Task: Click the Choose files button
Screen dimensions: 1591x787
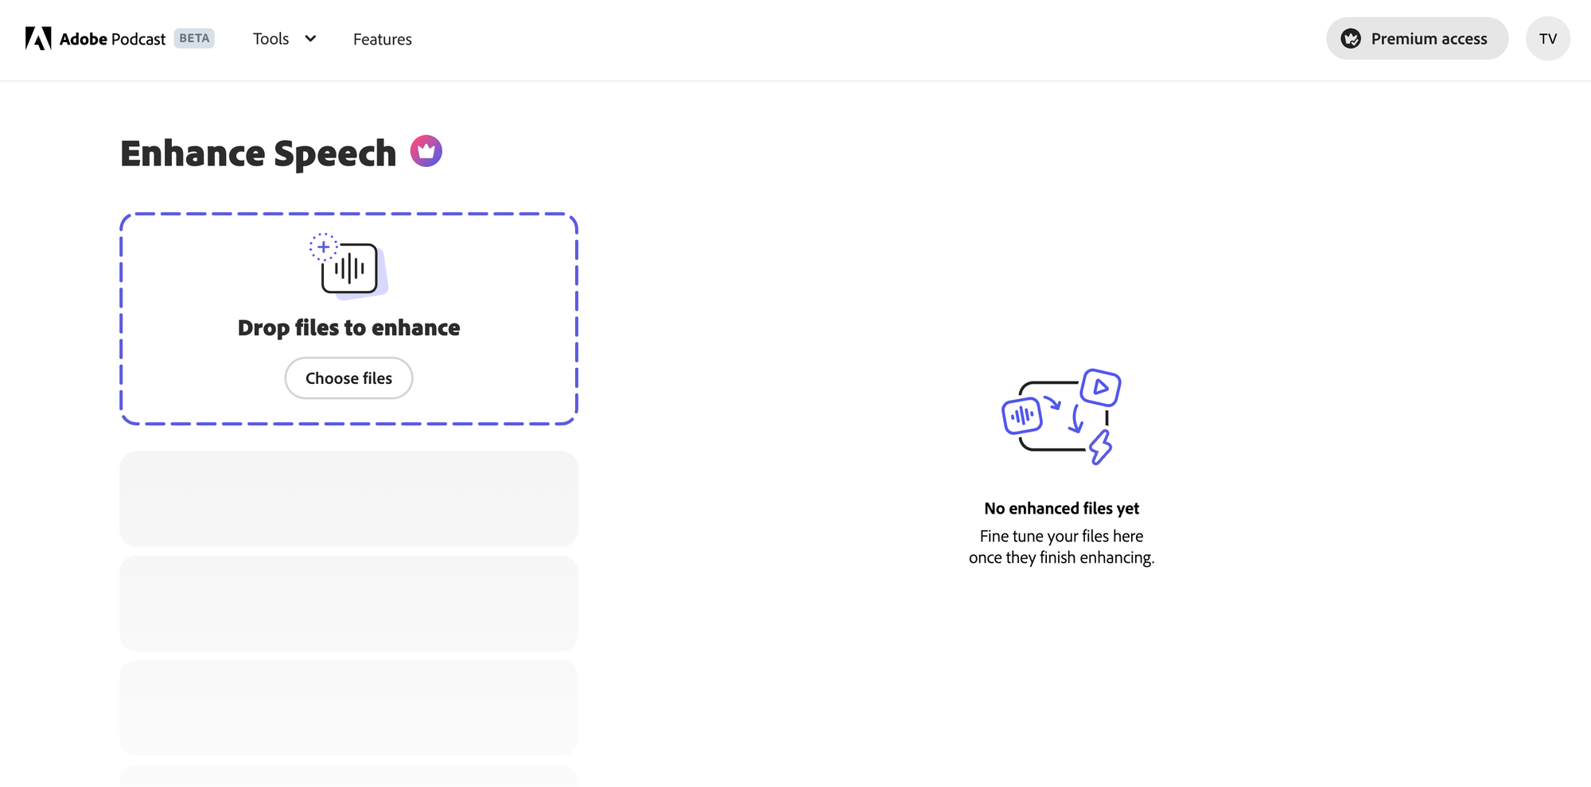Action: [348, 378]
